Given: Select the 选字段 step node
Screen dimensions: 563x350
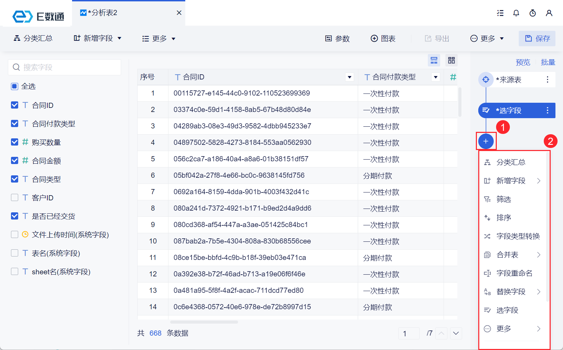Looking at the screenshot, I should [x=517, y=110].
